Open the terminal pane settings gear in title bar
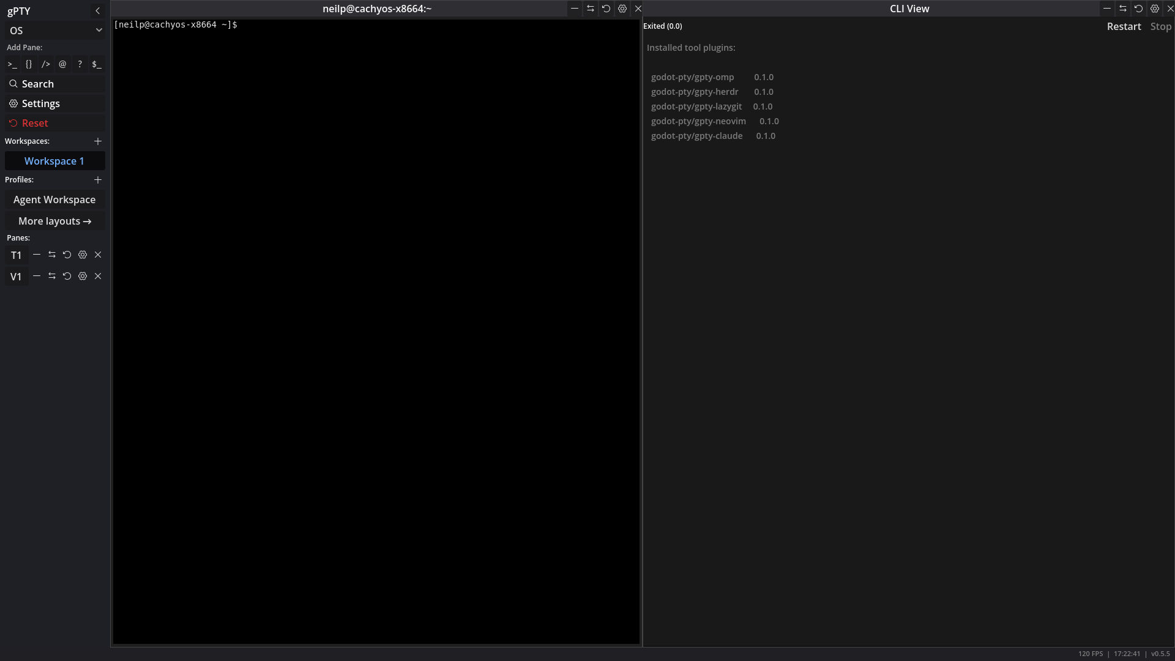This screenshot has width=1175, height=661. [622, 9]
